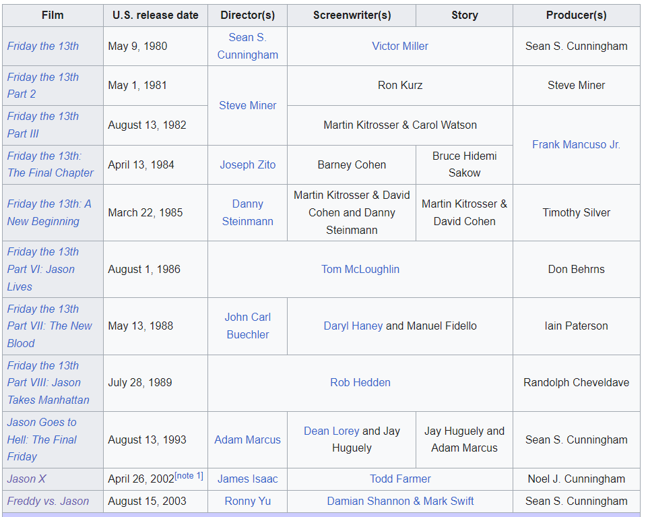Select the Randolph Cheveldave producer cell

click(x=577, y=383)
